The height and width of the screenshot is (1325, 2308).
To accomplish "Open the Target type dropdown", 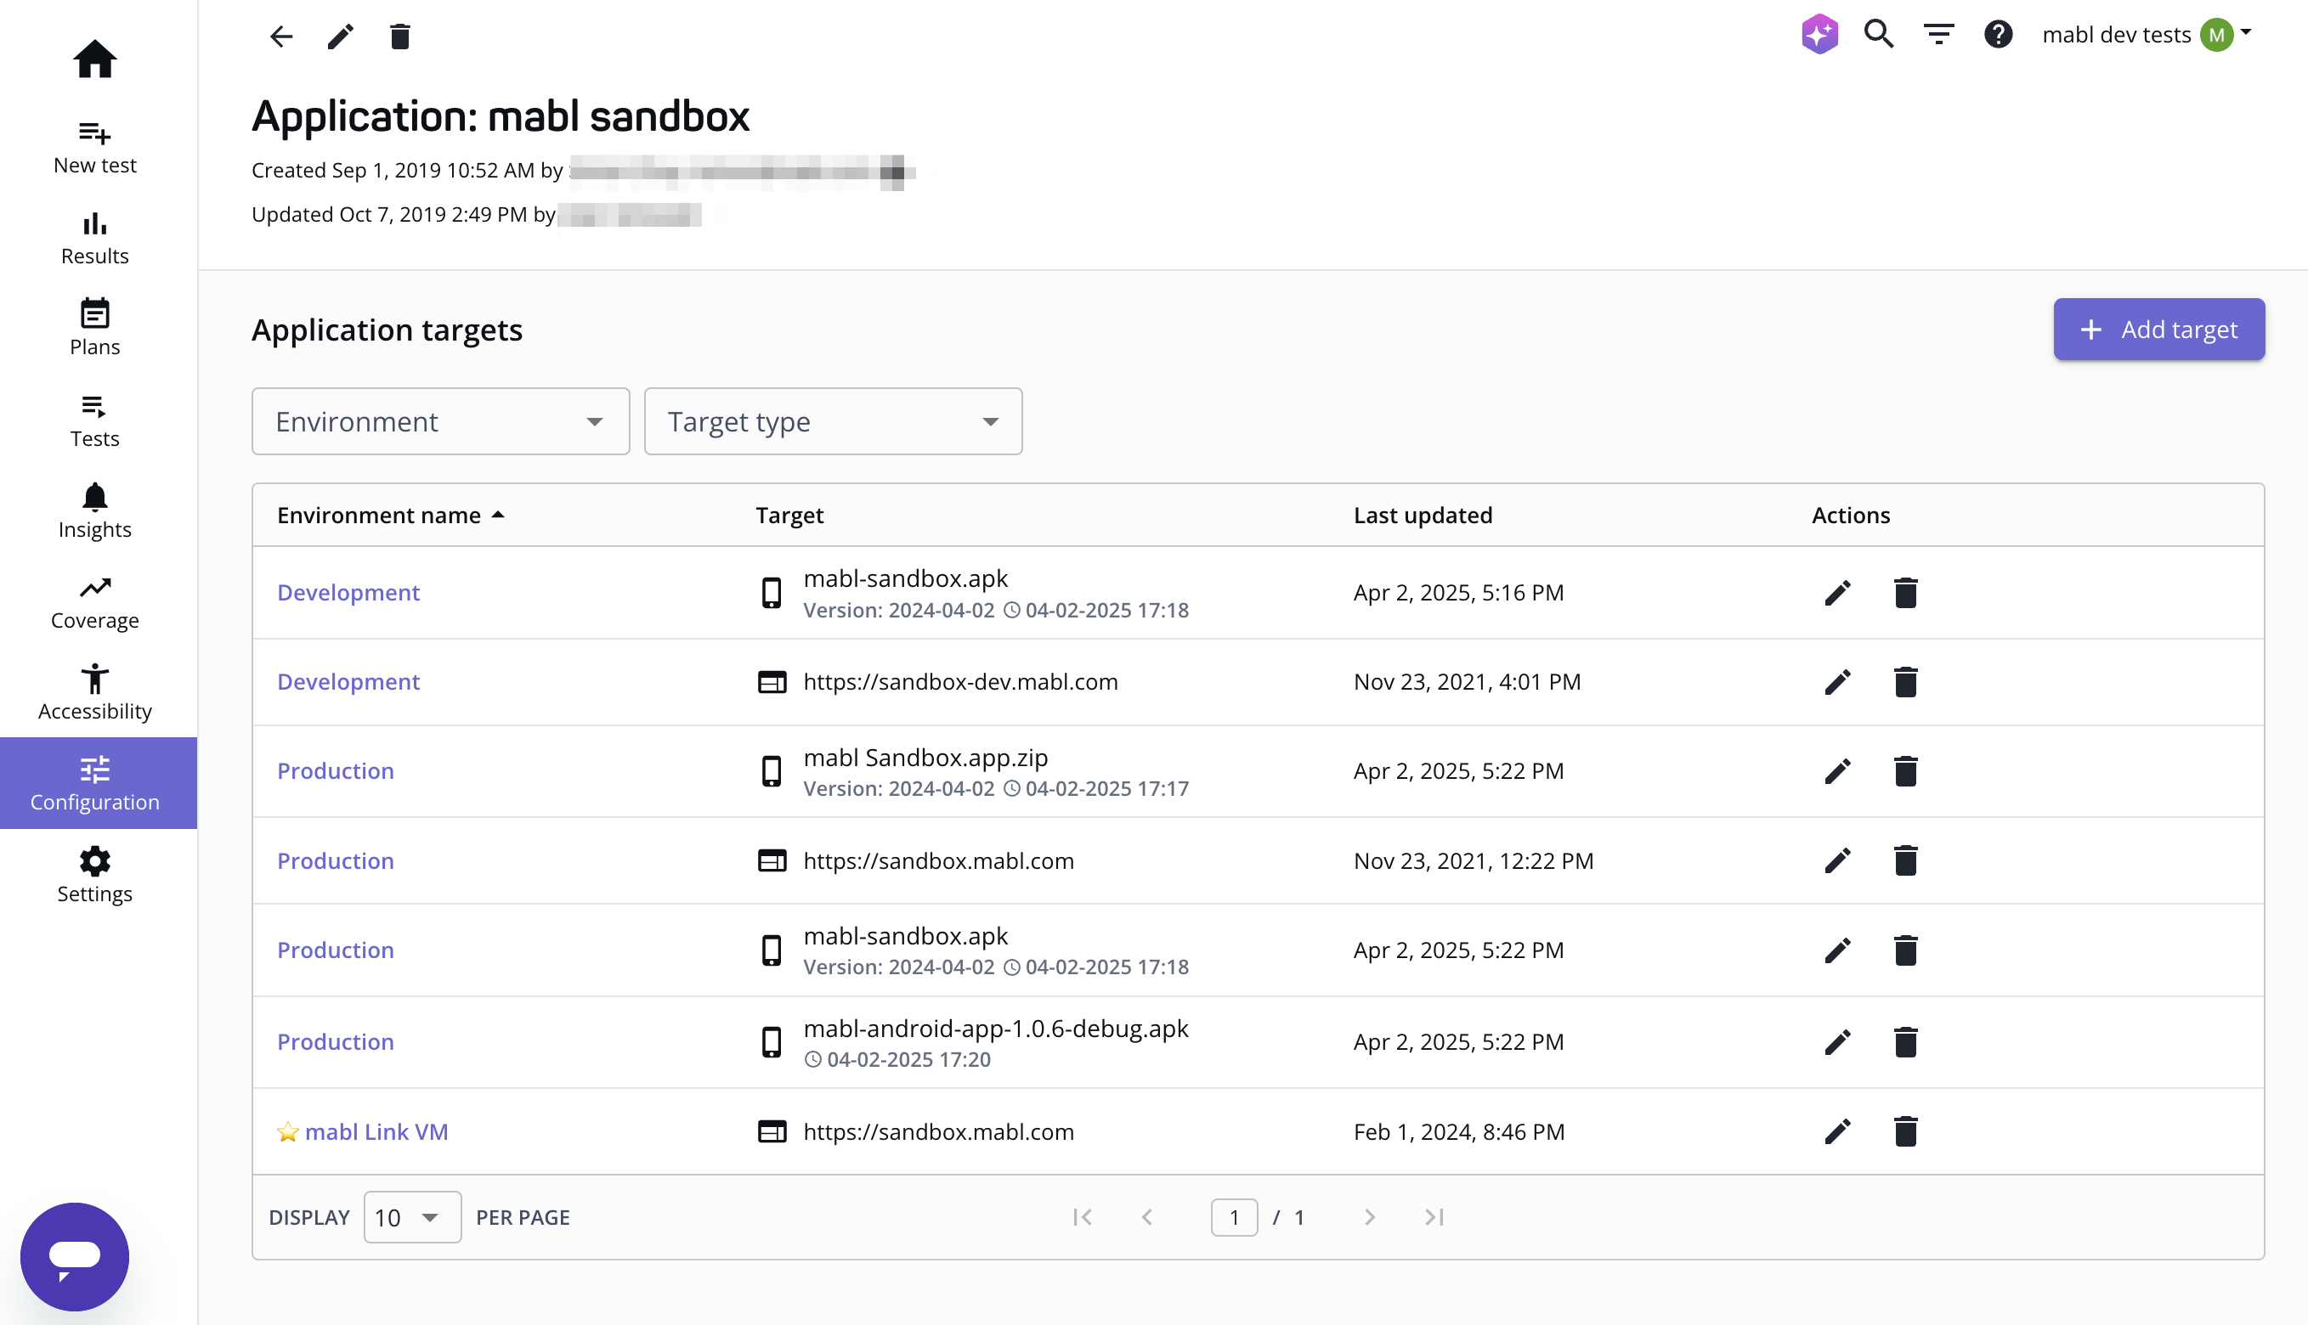I will click(832, 421).
